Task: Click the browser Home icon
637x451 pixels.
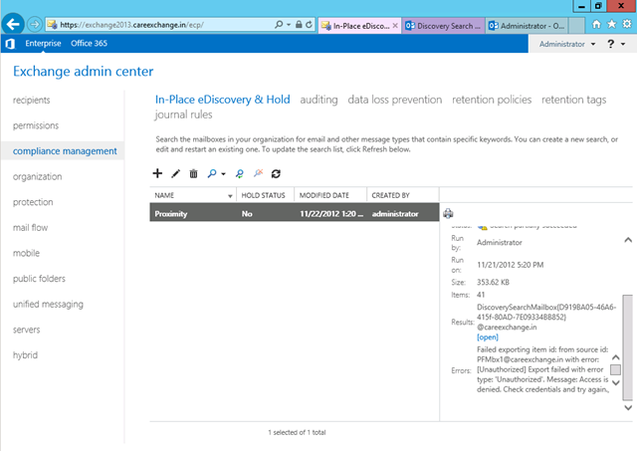Action: 596,24
